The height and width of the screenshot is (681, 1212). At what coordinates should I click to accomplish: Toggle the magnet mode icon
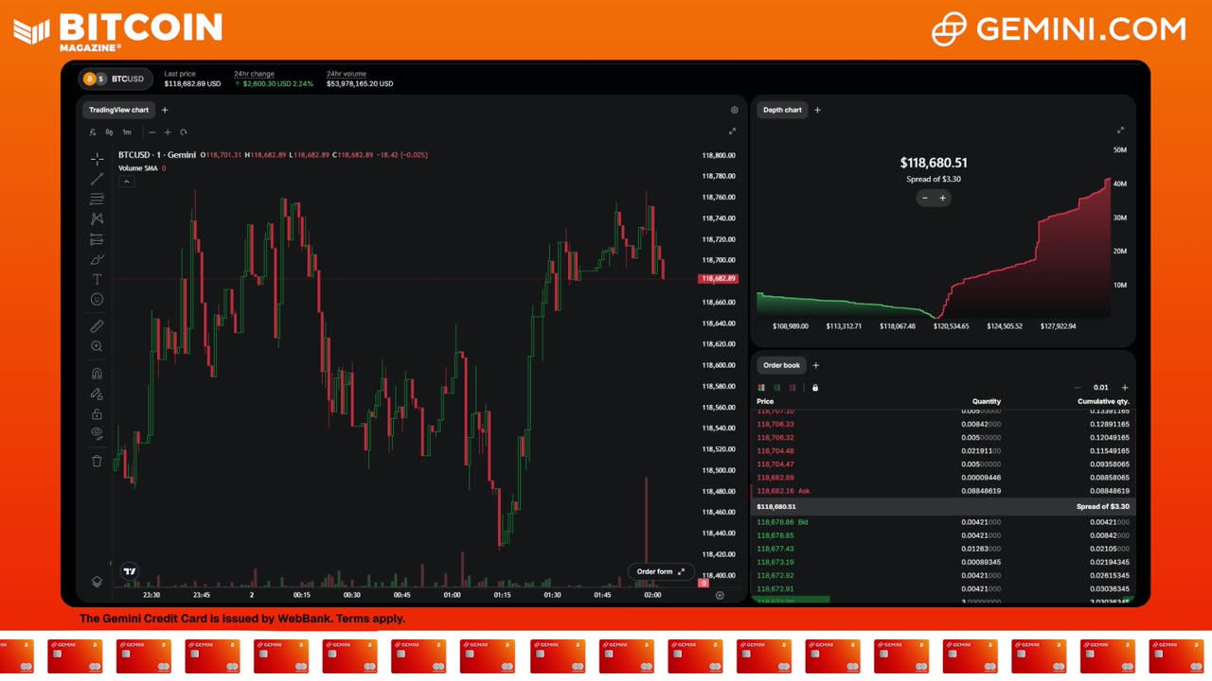[97, 374]
